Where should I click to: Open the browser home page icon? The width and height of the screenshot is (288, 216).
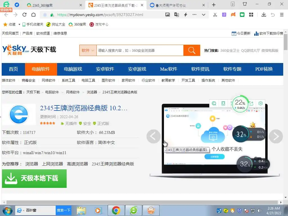pos(33,15)
